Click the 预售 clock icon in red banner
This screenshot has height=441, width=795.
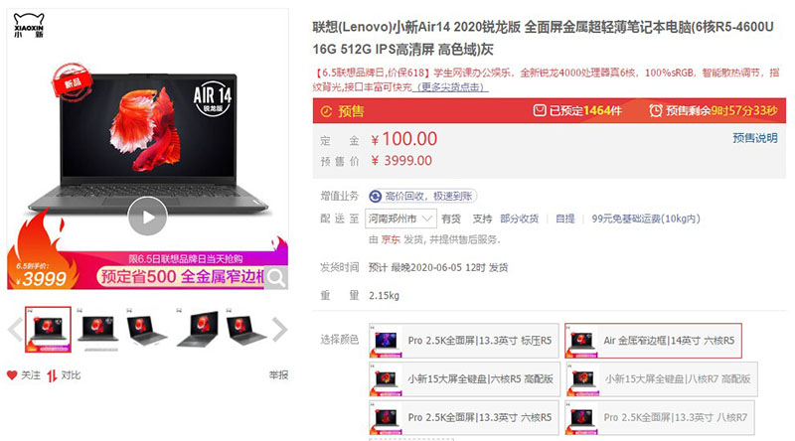point(327,111)
